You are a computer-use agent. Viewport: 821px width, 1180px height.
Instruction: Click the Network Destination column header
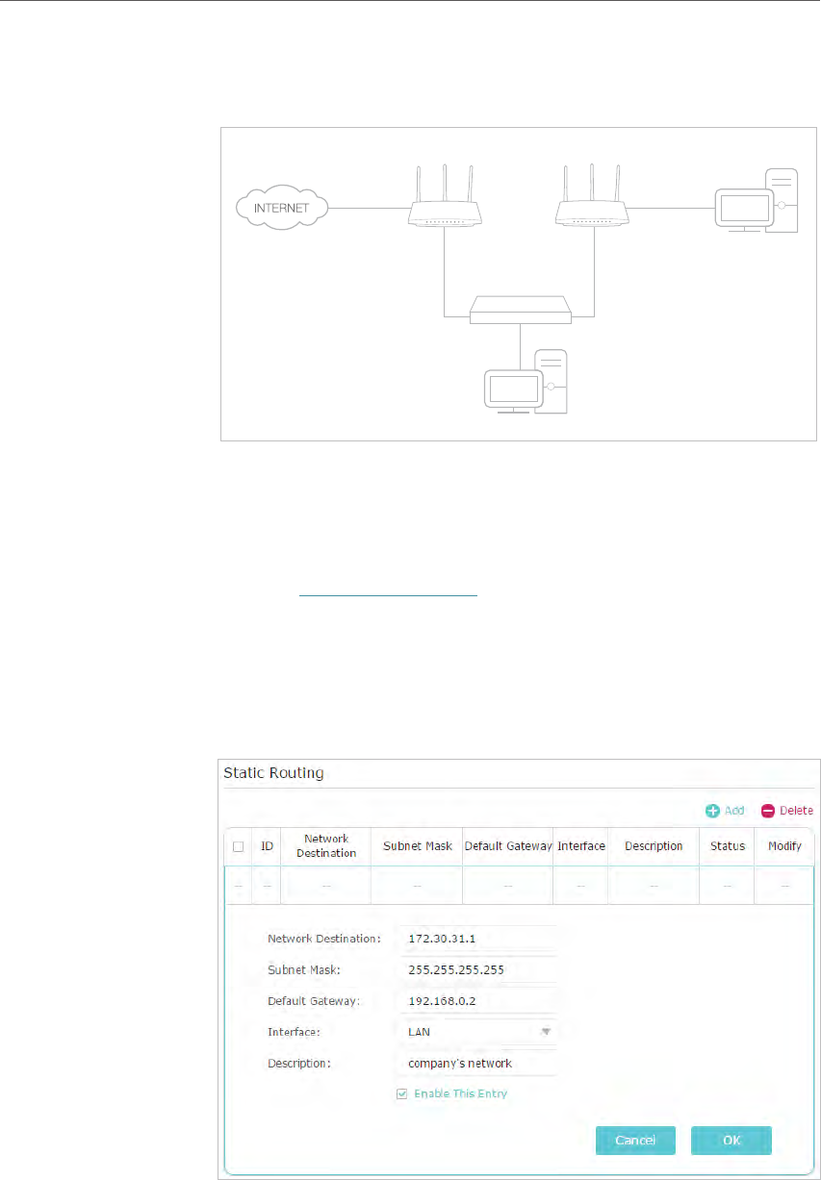[x=325, y=846]
